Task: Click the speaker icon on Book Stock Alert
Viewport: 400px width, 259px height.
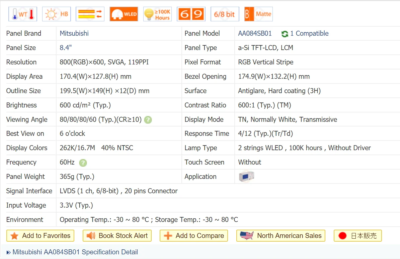Action: click(x=91, y=236)
